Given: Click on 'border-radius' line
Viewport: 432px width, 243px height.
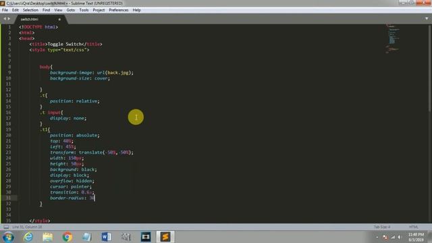Looking at the screenshot, I should tap(72, 198).
